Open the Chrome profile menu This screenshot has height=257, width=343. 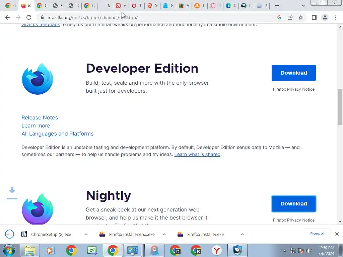click(x=325, y=17)
